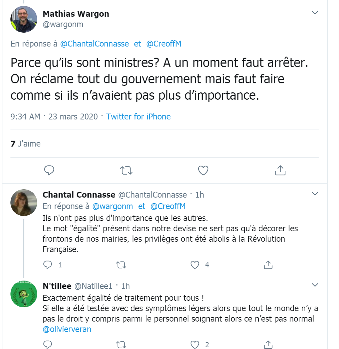339x349 pixels.
Task: Like Chantal Connasse's reply tweet
Action: [x=195, y=265]
